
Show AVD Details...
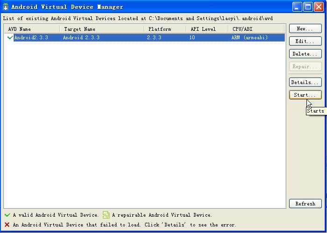pos(305,82)
